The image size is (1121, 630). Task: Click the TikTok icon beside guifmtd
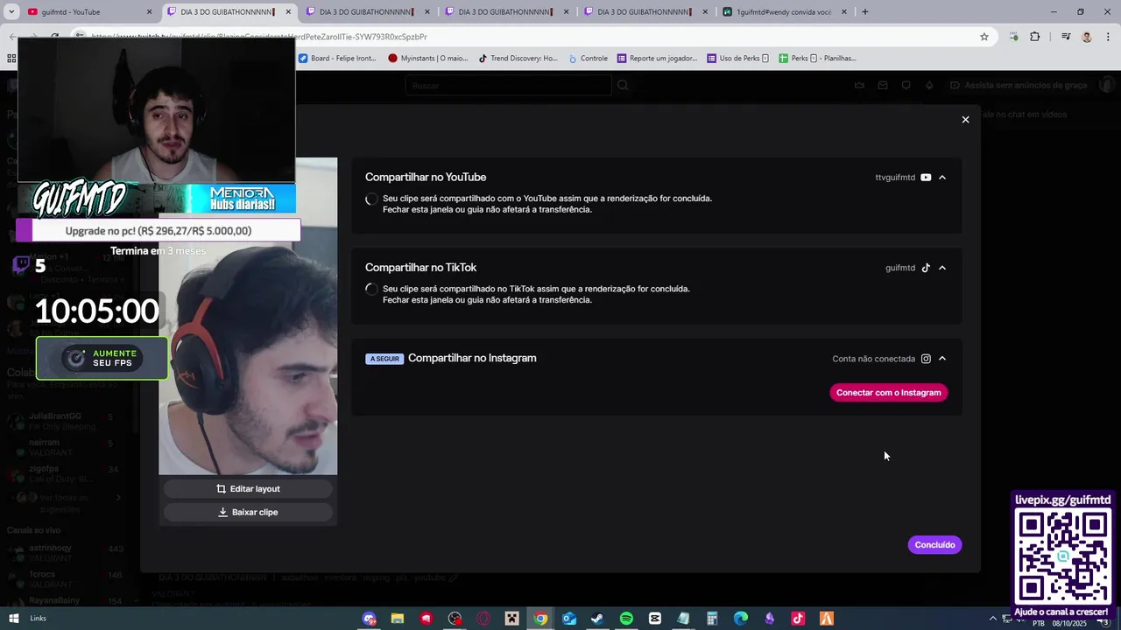(926, 268)
